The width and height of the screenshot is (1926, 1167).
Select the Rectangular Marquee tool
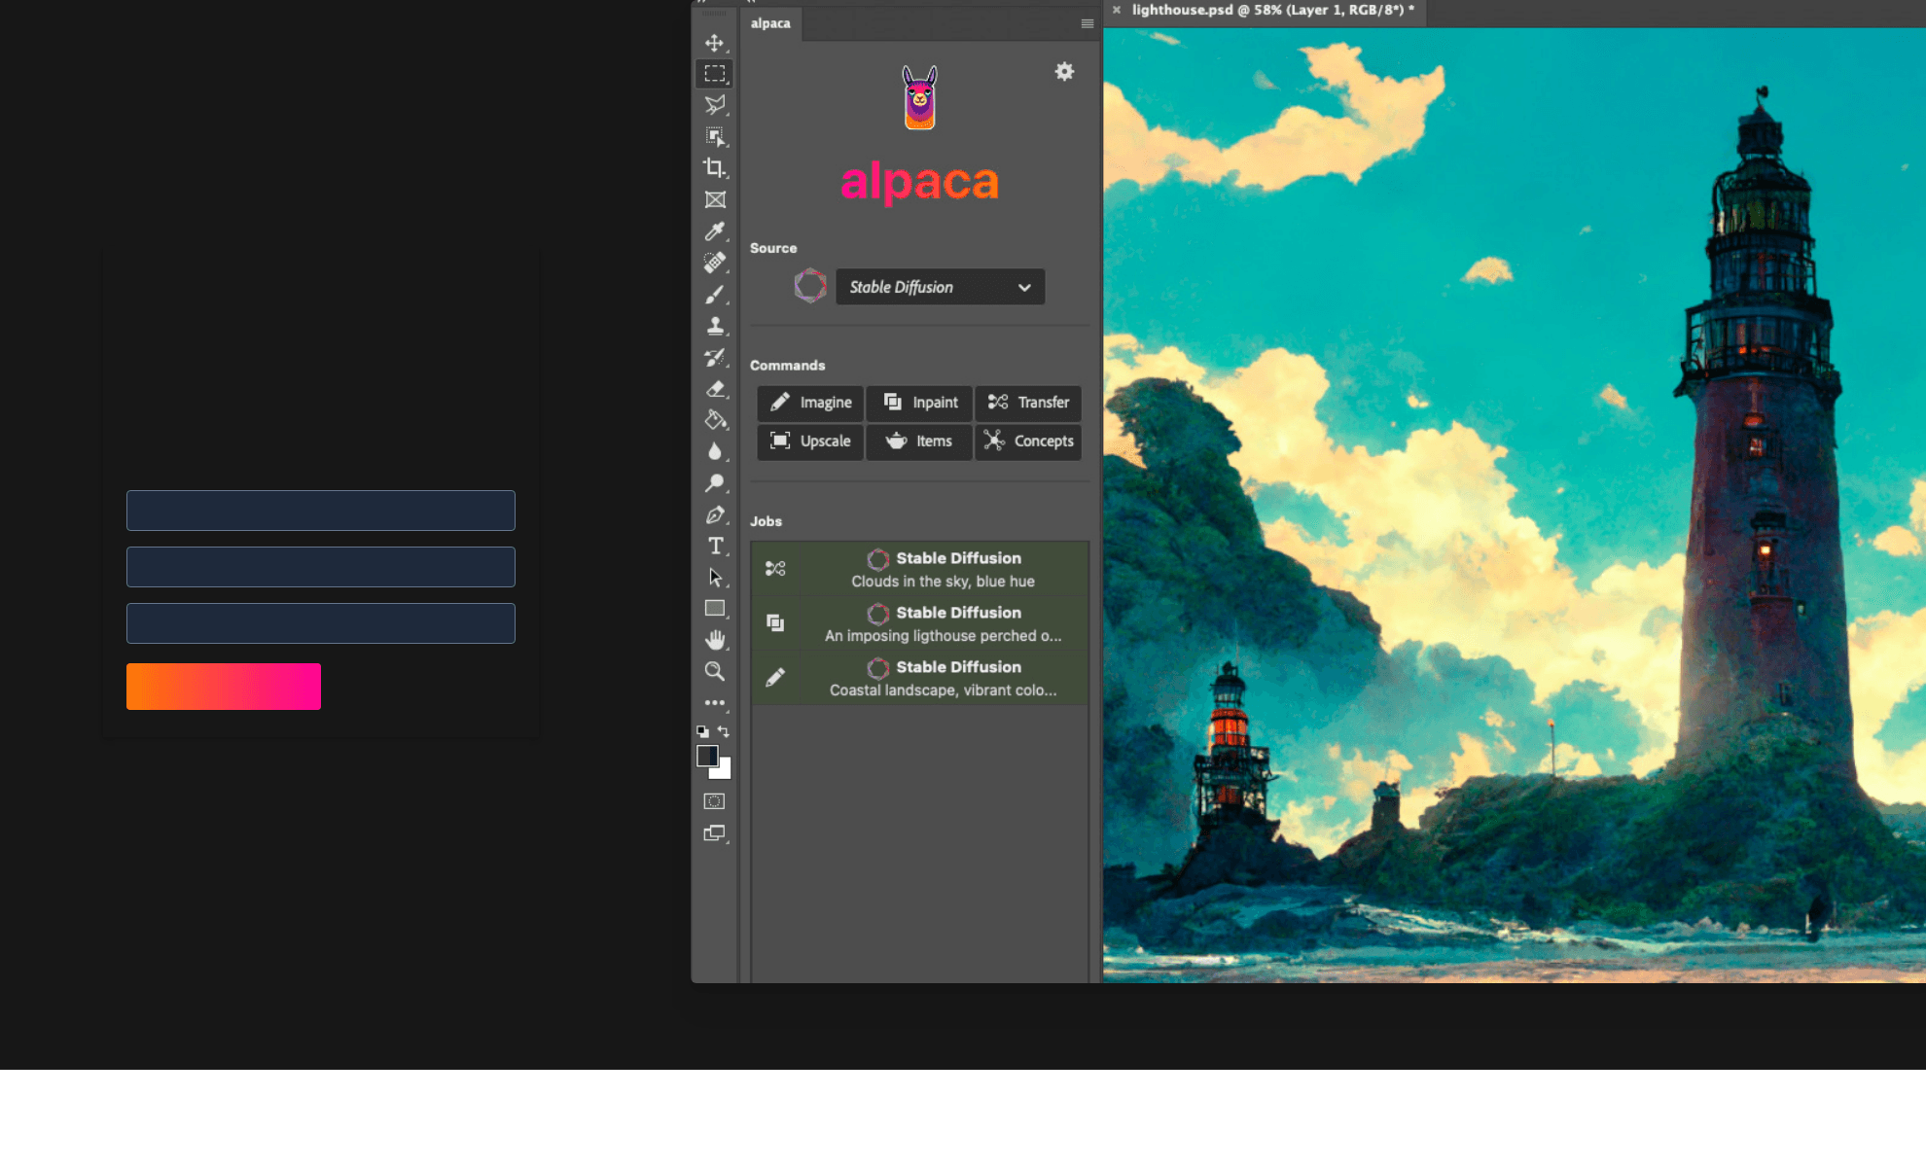(x=714, y=74)
